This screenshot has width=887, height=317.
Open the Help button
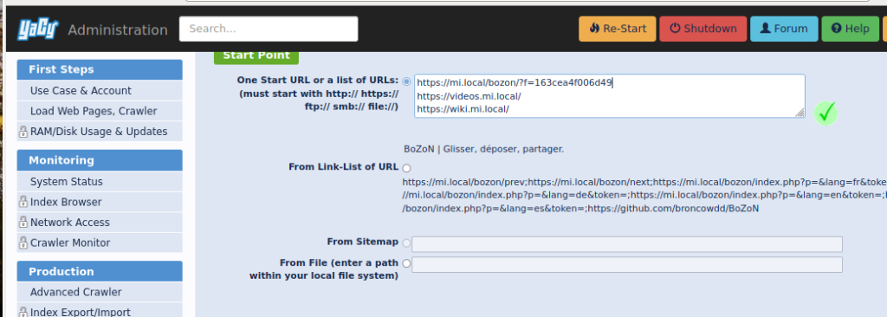click(x=851, y=29)
